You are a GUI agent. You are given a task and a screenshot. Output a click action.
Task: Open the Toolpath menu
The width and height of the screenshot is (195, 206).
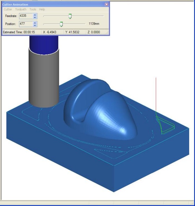tap(21, 9)
